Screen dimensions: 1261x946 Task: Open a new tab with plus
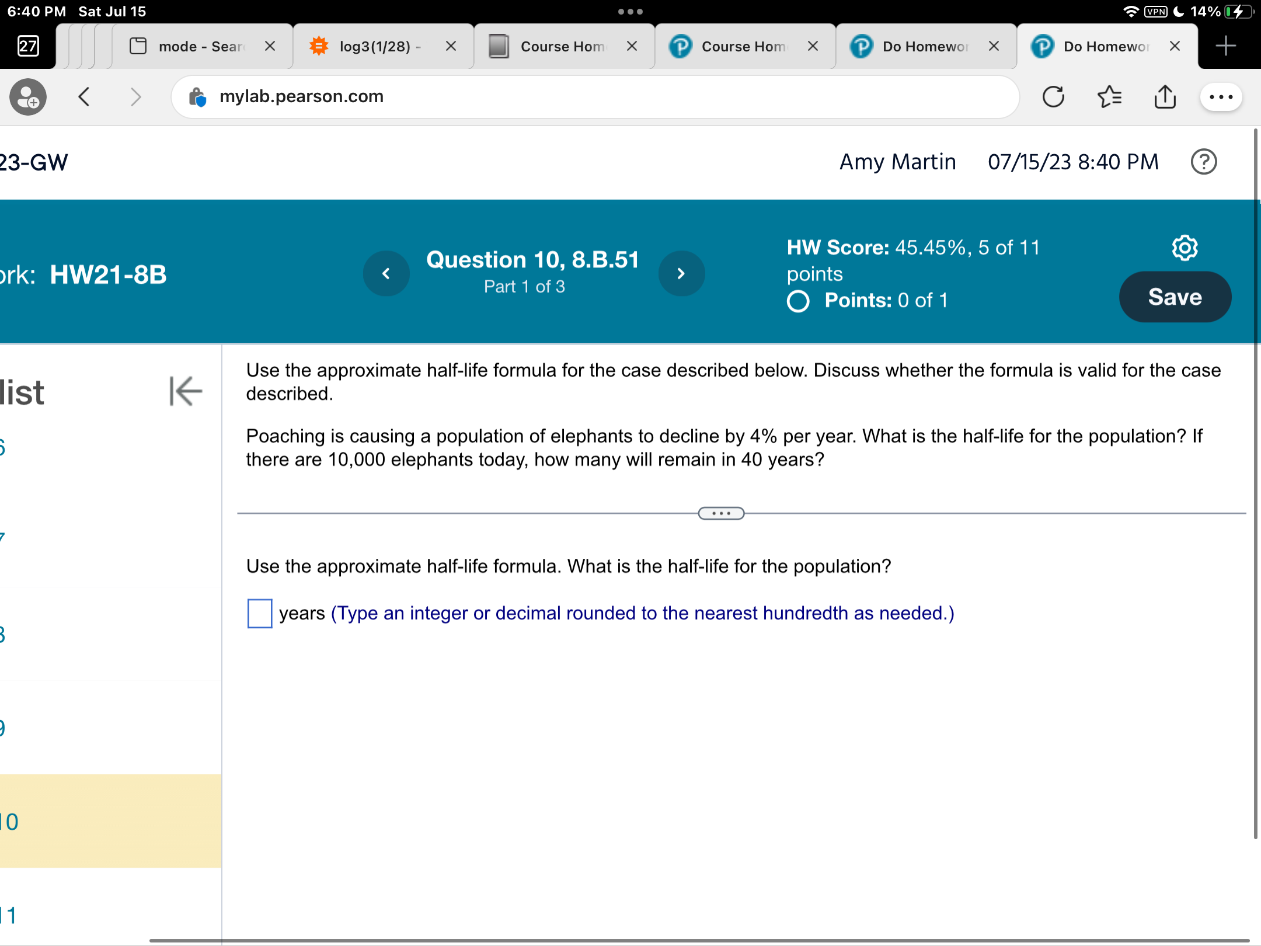pos(1225,46)
